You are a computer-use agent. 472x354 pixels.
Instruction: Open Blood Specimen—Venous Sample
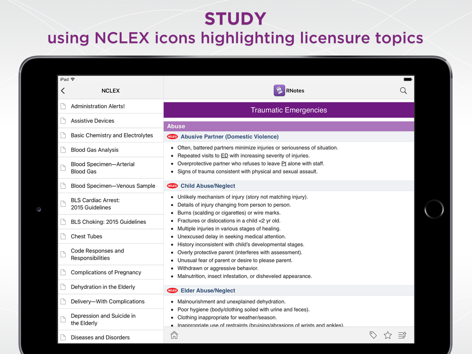click(111, 185)
